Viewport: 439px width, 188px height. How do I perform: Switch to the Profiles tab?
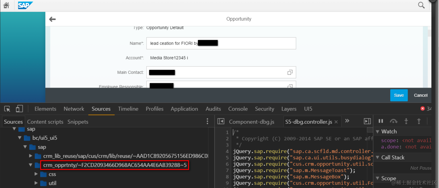(155, 109)
